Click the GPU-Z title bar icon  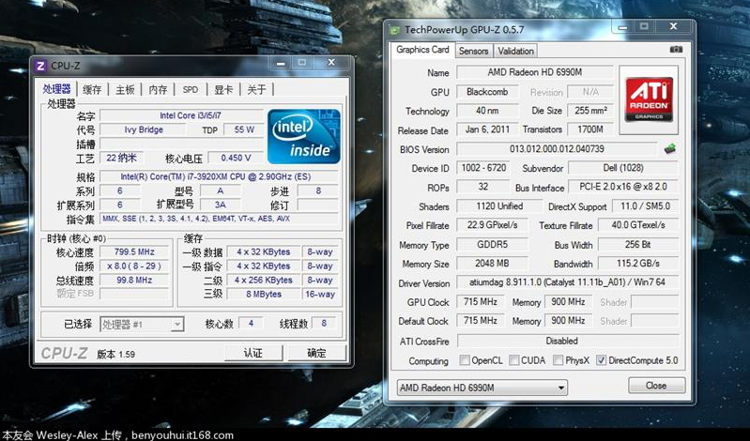394,30
